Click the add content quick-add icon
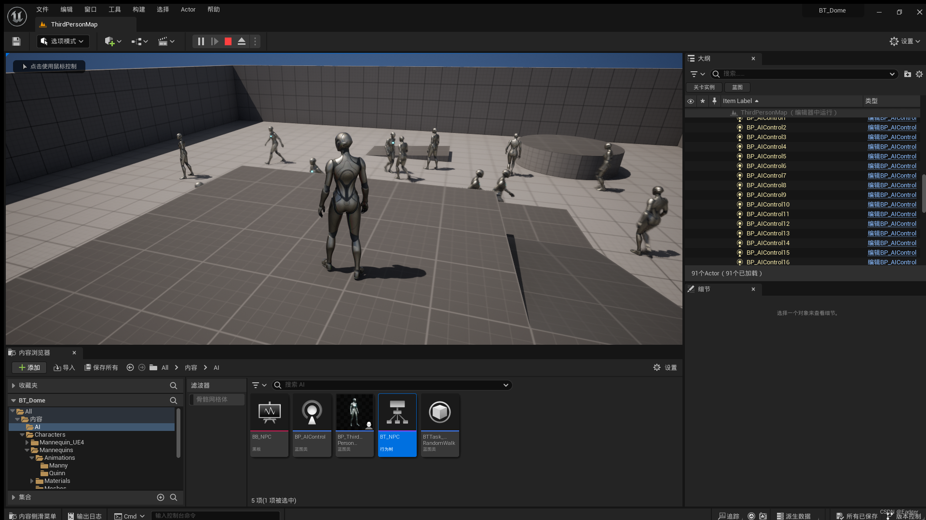 point(110,41)
